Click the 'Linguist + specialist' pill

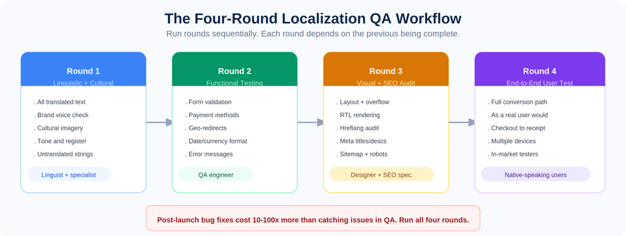68,174
